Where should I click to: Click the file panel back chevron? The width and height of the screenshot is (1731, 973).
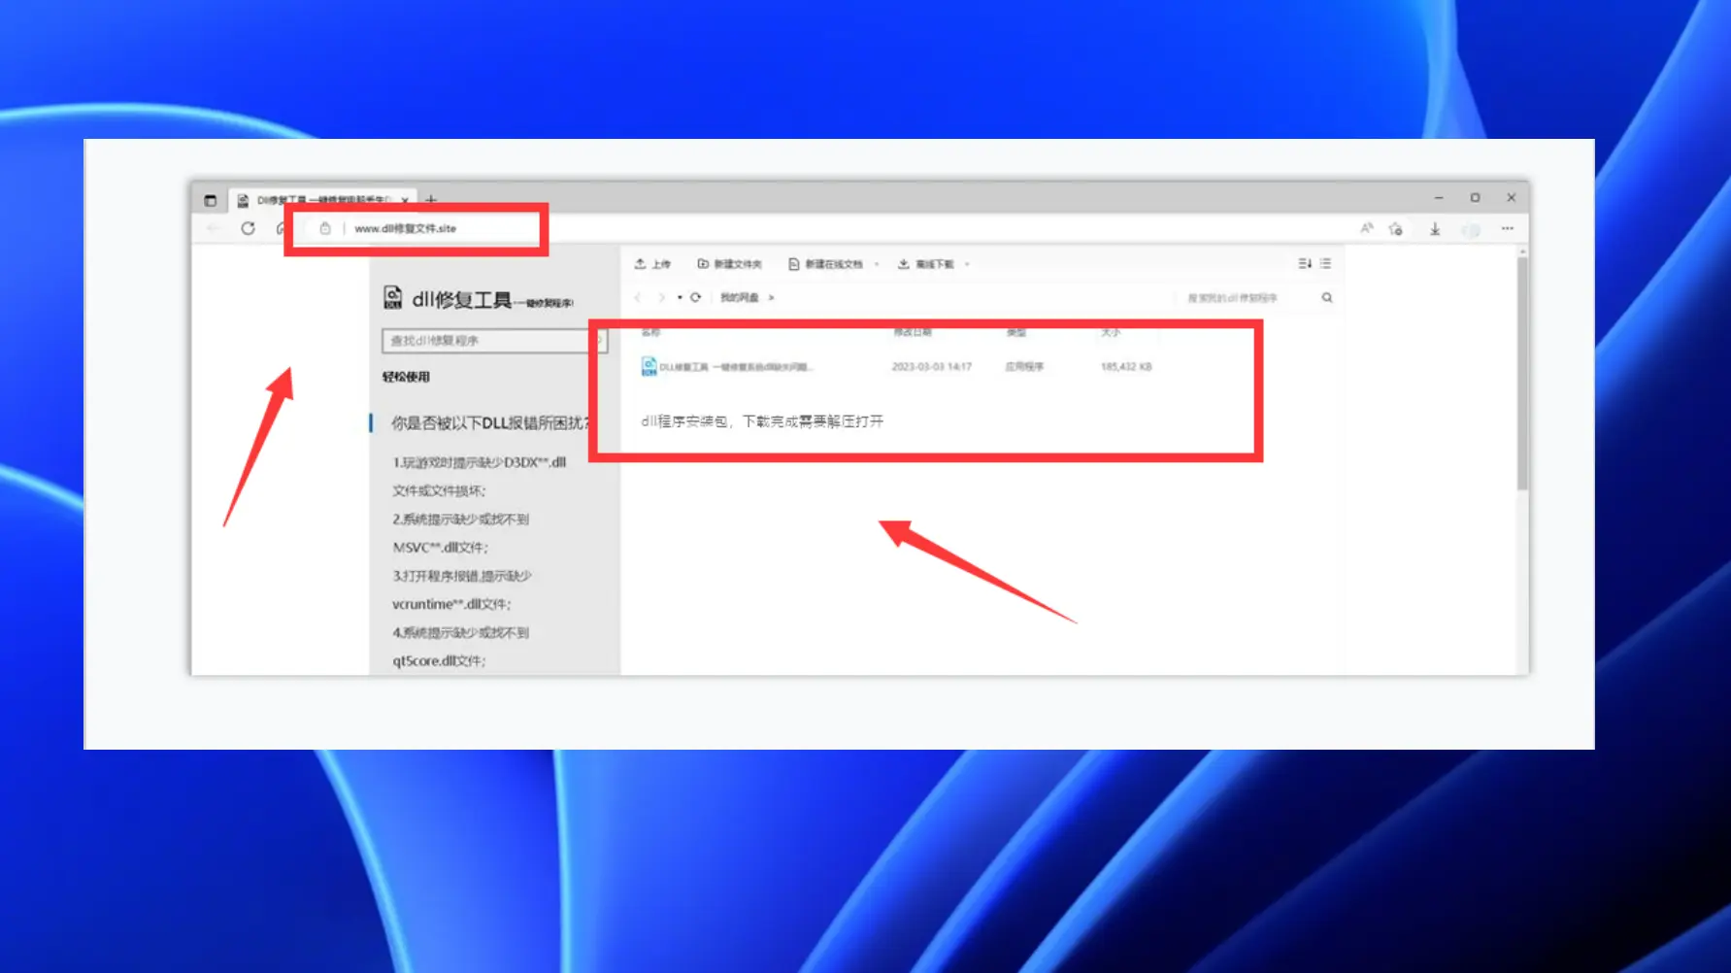pyautogui.click(x=638, y=298)
